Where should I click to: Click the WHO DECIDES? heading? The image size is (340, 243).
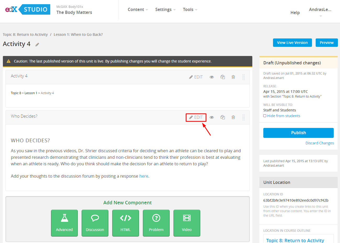pos(30,140)
